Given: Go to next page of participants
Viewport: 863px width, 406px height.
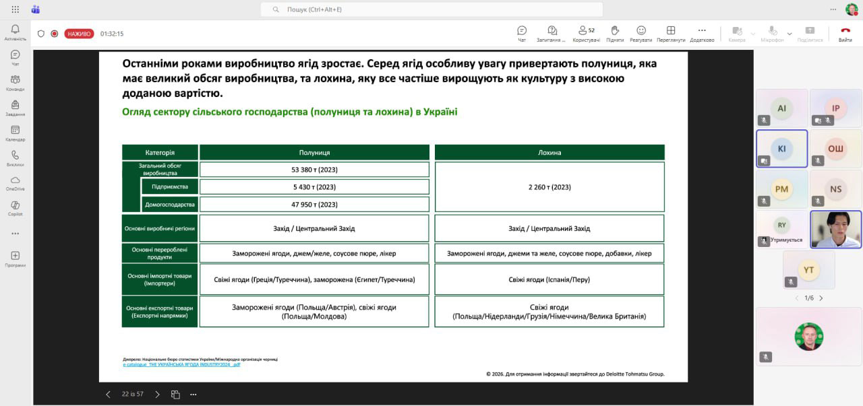Looking at the screenshot, I should (821, 298).
